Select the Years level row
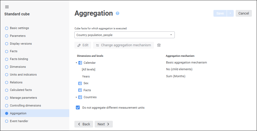The width and height of the screenshot is (257, 131). [x=86, y=76]
